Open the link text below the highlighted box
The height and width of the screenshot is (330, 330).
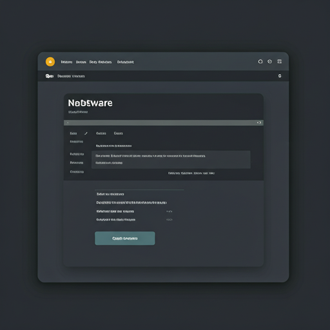(191, 173)
